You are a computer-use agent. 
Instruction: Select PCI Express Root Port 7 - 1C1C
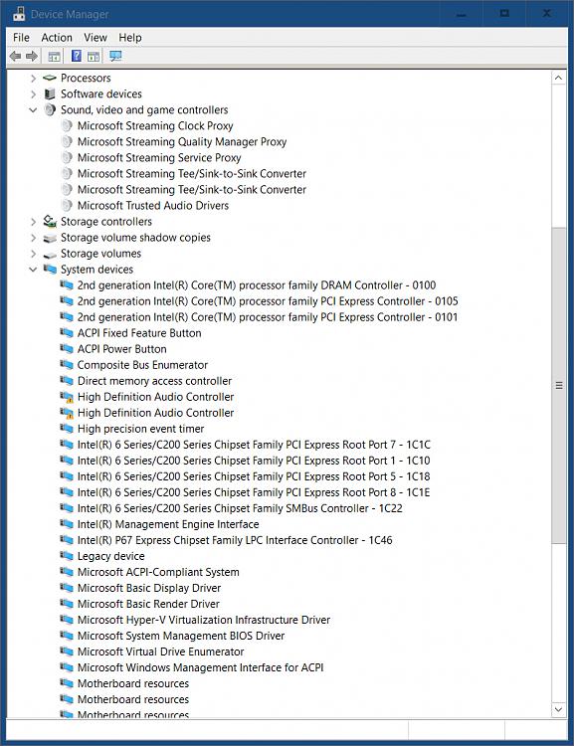(x=254, y=445)
